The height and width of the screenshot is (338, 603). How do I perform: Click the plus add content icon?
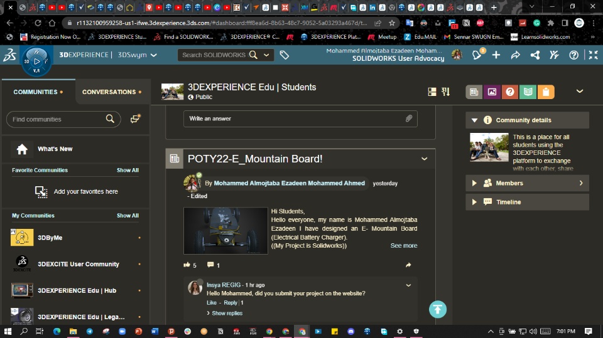click(x=496, y=55)
